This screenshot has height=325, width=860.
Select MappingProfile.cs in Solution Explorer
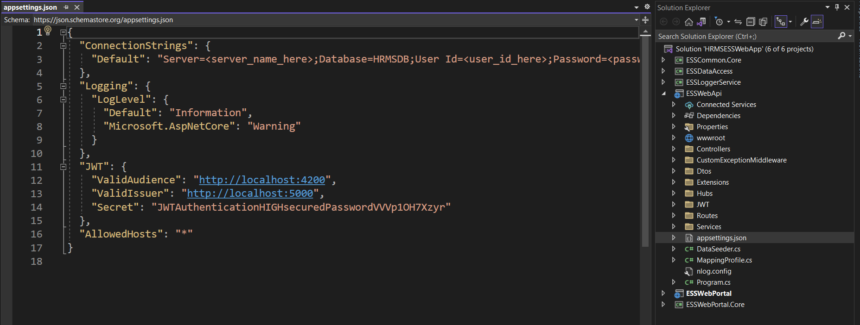click(724, 260)
